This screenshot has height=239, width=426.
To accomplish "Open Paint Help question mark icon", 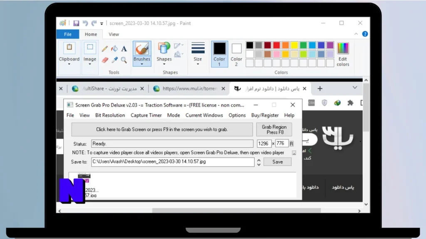I will click(365, 34).
